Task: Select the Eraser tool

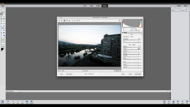Action: (4, 30)
